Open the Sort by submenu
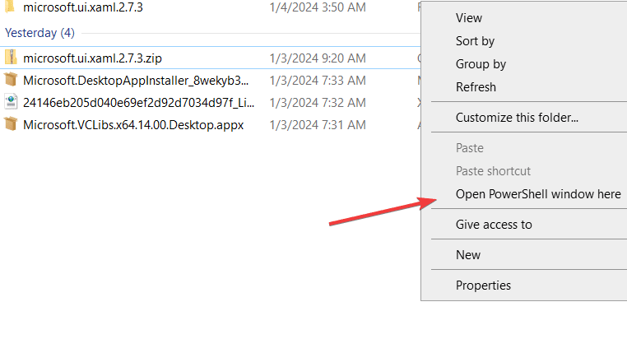Viewport: 627px width, 353px height. [475, 41]
